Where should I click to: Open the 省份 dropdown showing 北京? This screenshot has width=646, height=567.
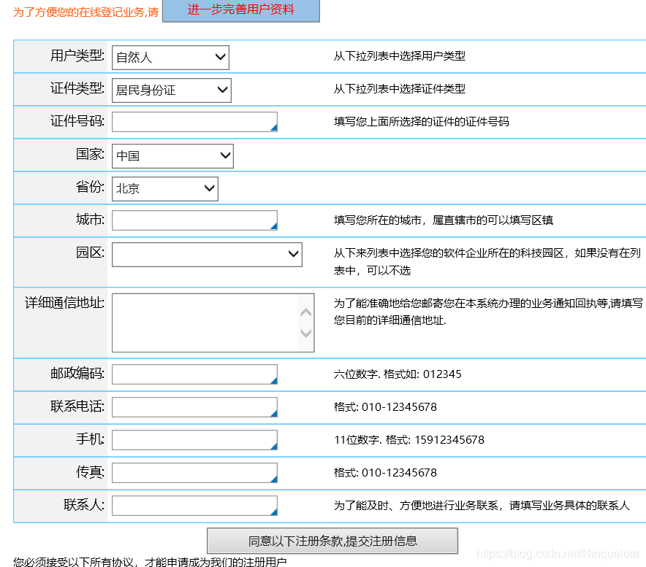point(164,188)
